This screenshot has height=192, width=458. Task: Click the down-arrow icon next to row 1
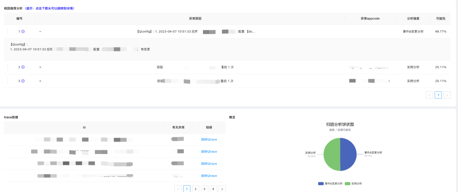coord(23,31)
